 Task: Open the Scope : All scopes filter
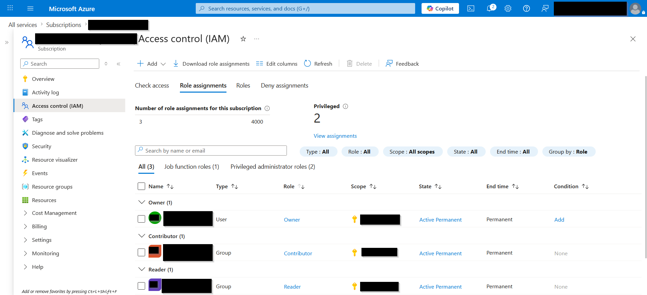[412, 152]
